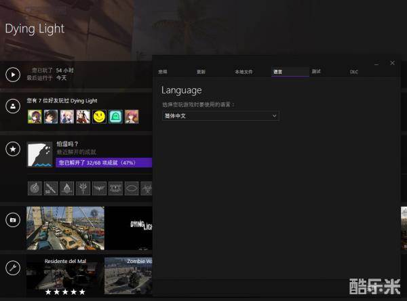Select the green ghost friend avatar

click(x=115, y=117)
